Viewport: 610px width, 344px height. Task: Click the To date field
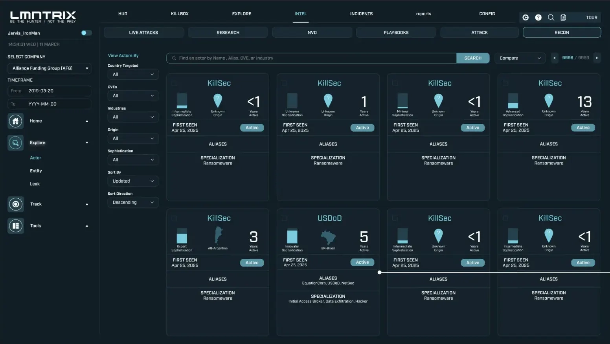point(50,104)
